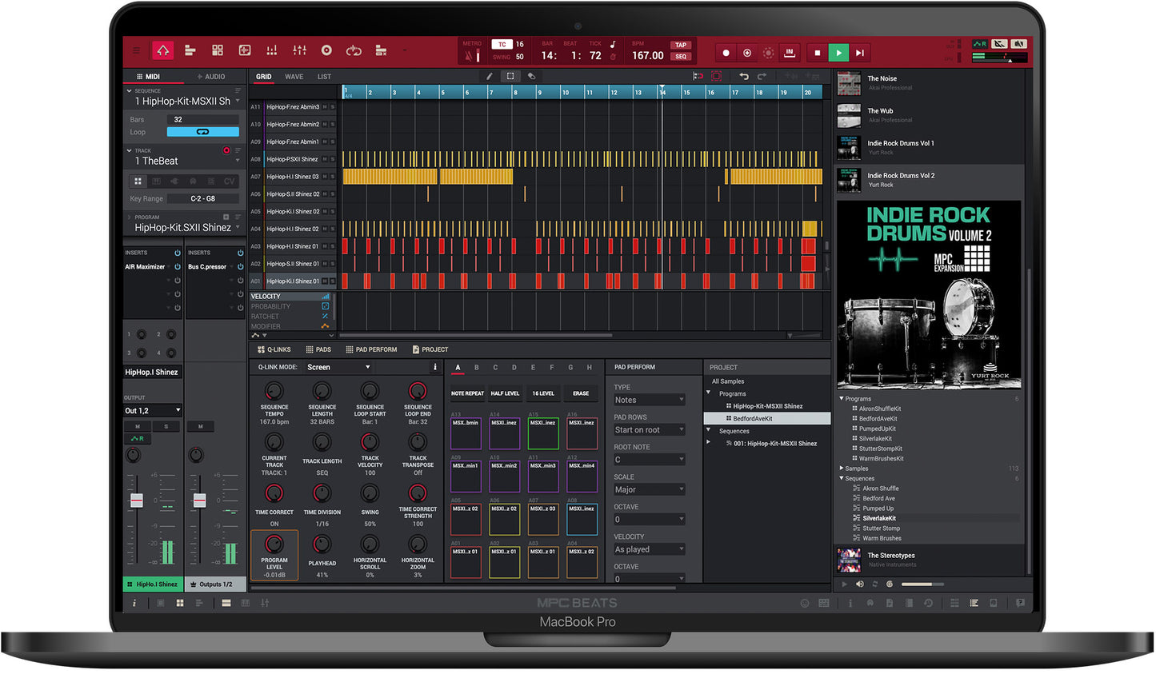Expand the Samples folder in browser

842,469
